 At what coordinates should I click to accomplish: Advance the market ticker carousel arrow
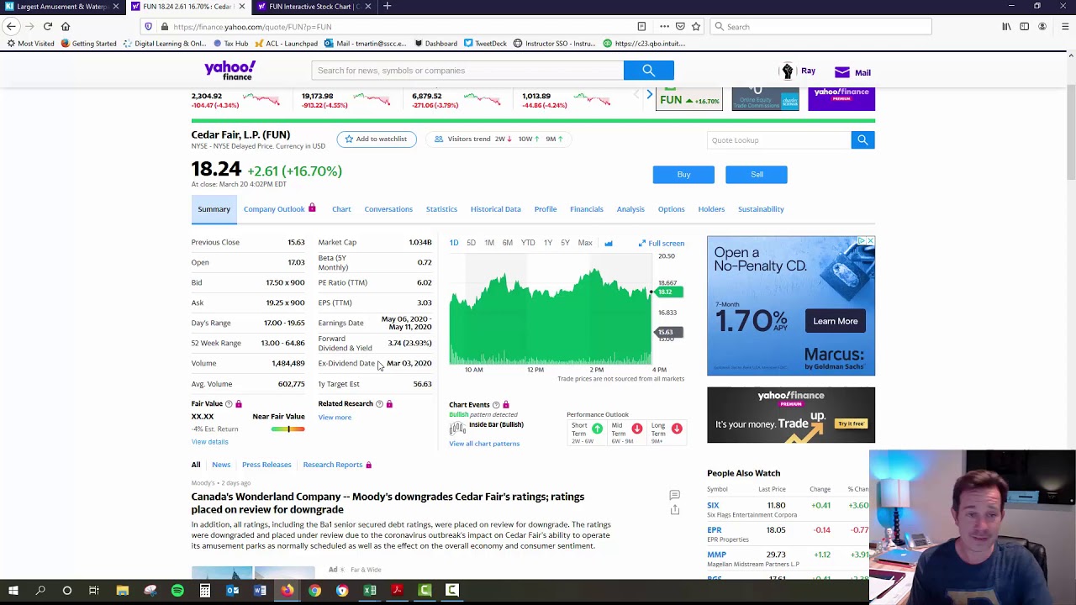click(649, 96)
